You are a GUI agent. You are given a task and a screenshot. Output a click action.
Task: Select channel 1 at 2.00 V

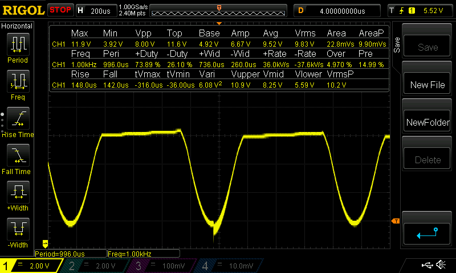coord(31,266)
